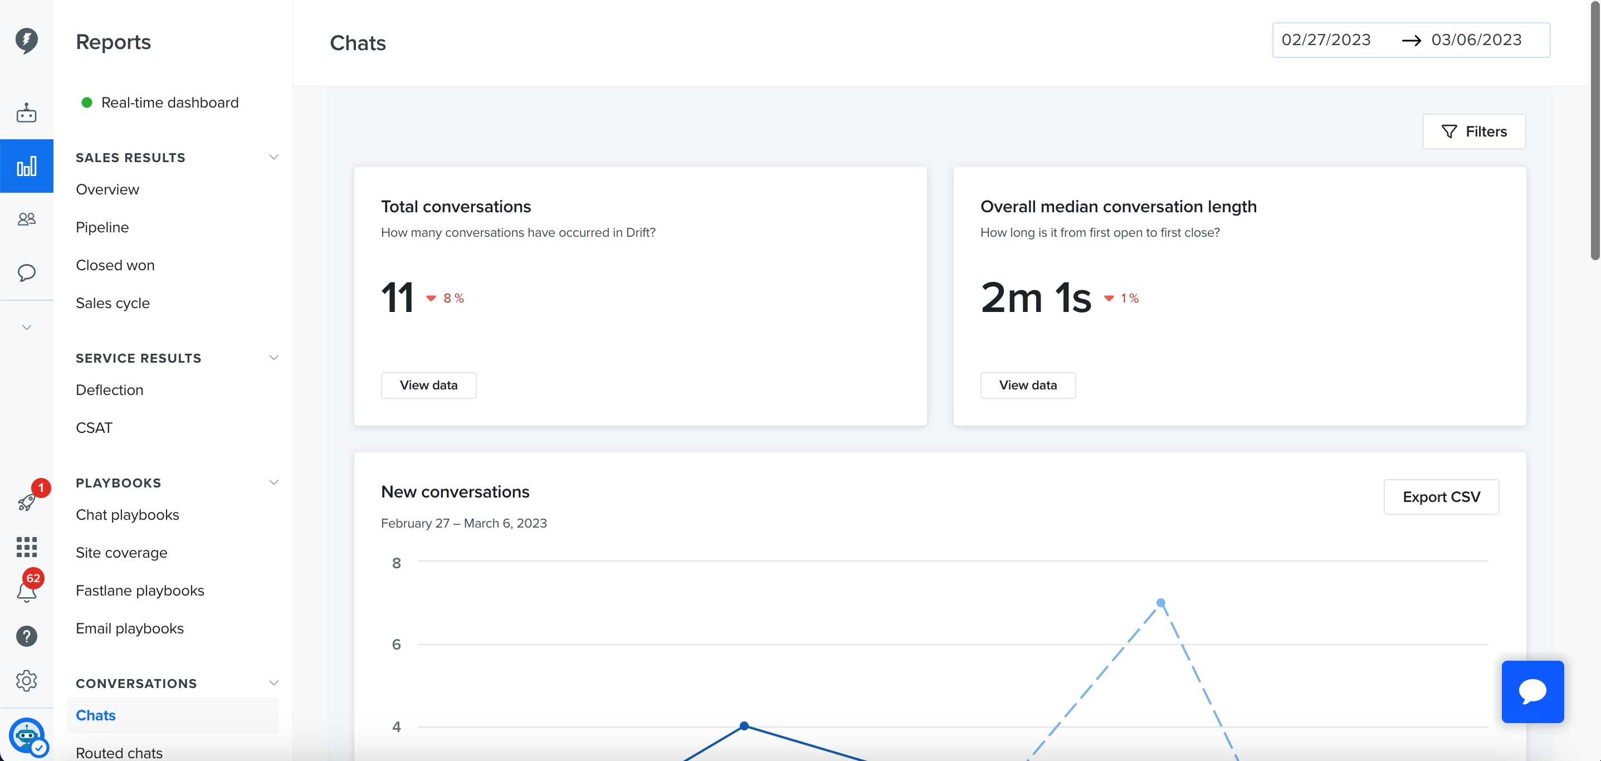Open the Deflection report
1601x761 pixels.
(x=109, y=390)
